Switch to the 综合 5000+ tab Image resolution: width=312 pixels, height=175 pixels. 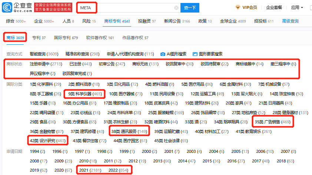pos(16,21)
